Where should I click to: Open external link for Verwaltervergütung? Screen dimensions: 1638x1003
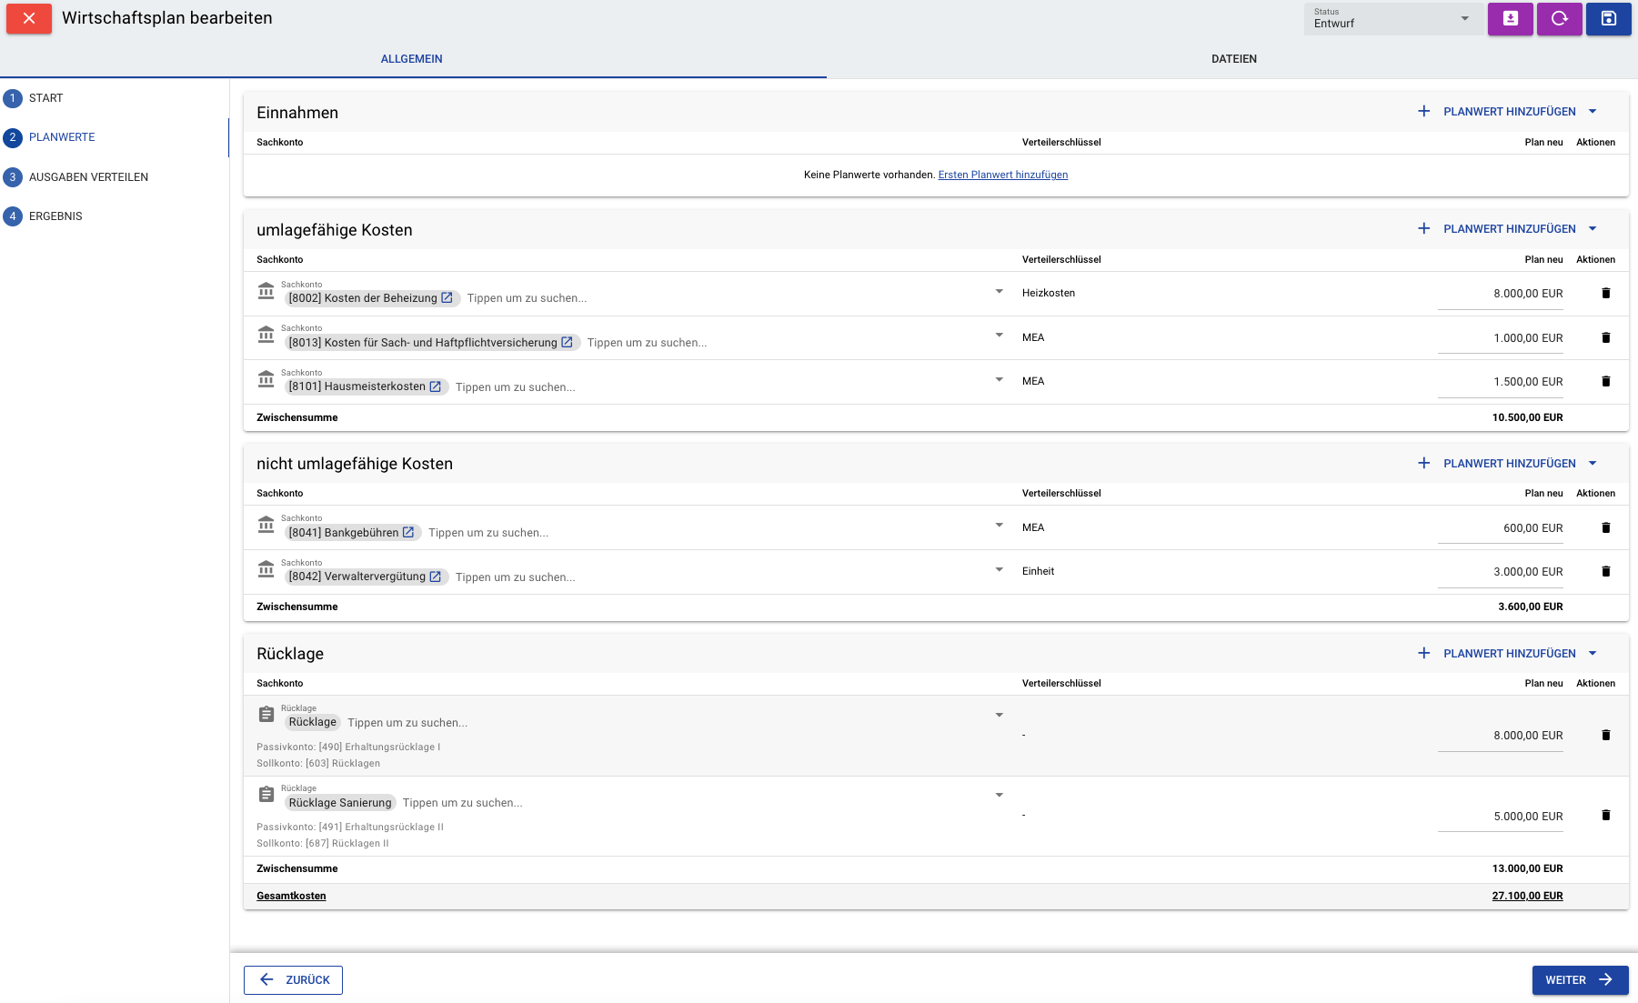click(435, 577)
